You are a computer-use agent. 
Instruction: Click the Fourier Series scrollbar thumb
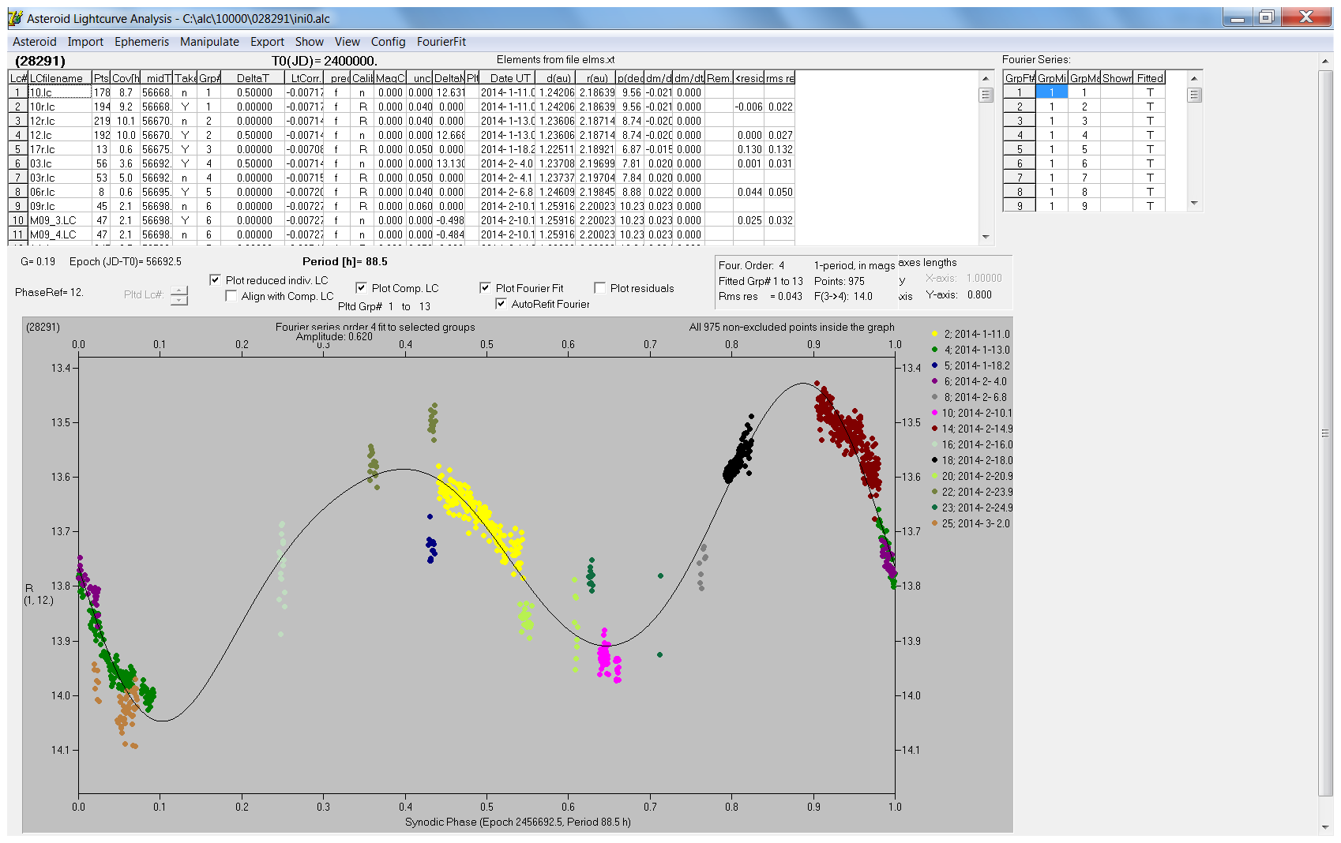click(1194, 95)
